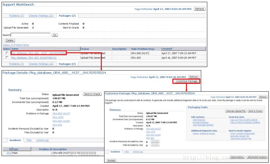Click the Select None link
The height and width of the screenshot is (164, 270).
pos(22,45)
